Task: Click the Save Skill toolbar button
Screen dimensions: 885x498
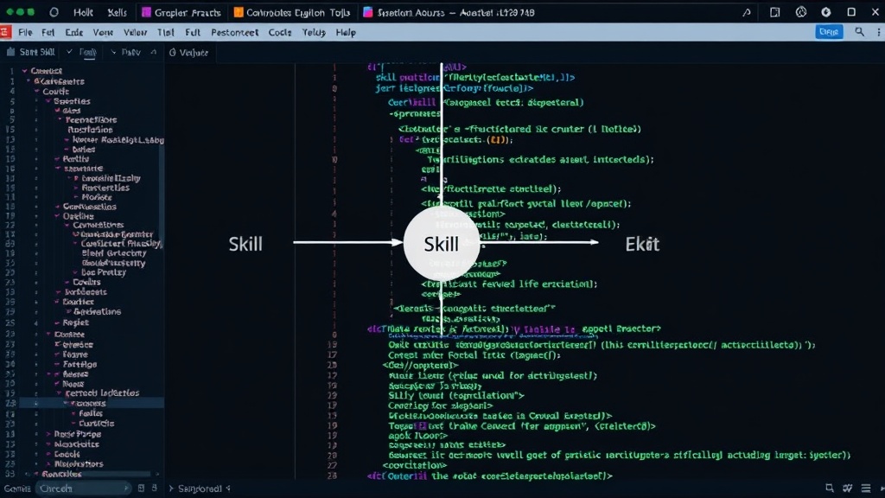Action: (31, 52)
